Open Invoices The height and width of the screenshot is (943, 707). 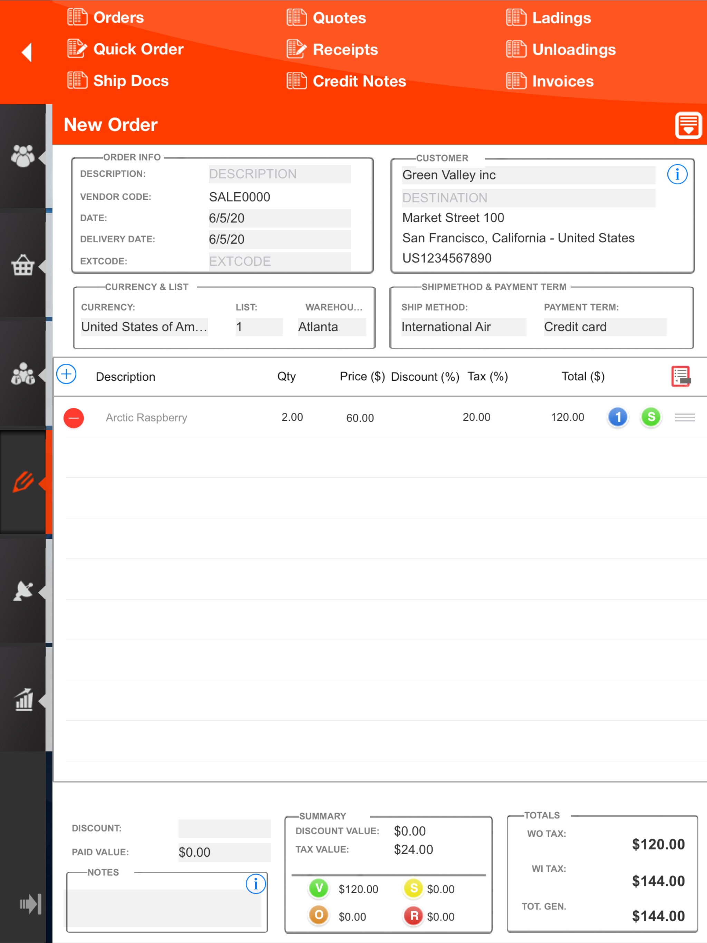pyautogui.click(x=550, y=81)
